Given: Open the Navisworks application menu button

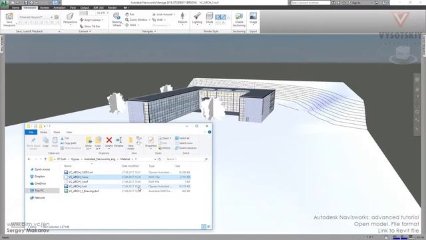Looking at the screenshot, I should [5, 5].
